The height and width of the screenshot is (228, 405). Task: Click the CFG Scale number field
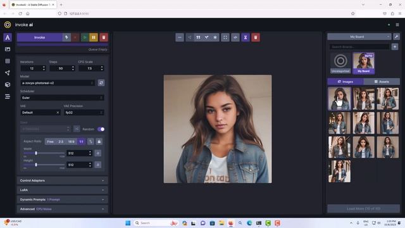tap(91, 68)
